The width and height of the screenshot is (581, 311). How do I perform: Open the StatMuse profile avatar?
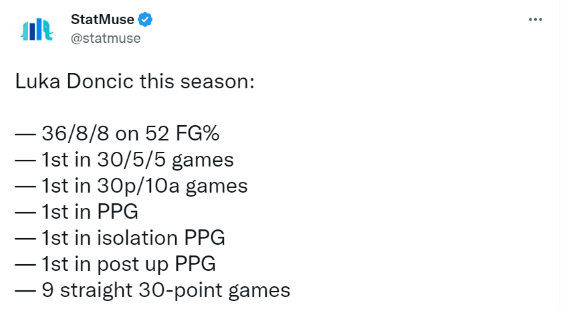tap(37, 29)
